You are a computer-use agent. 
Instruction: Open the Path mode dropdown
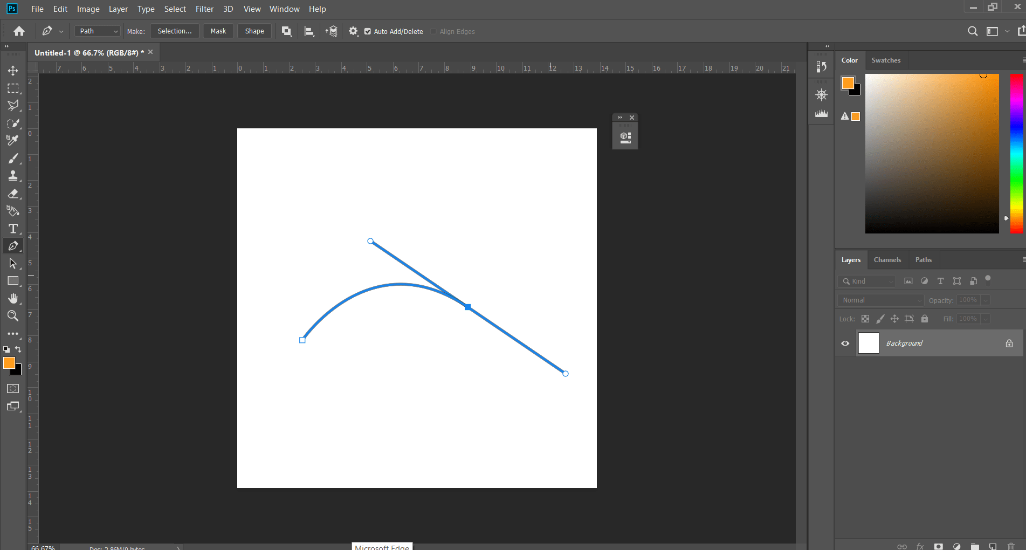tap(98, 31)
